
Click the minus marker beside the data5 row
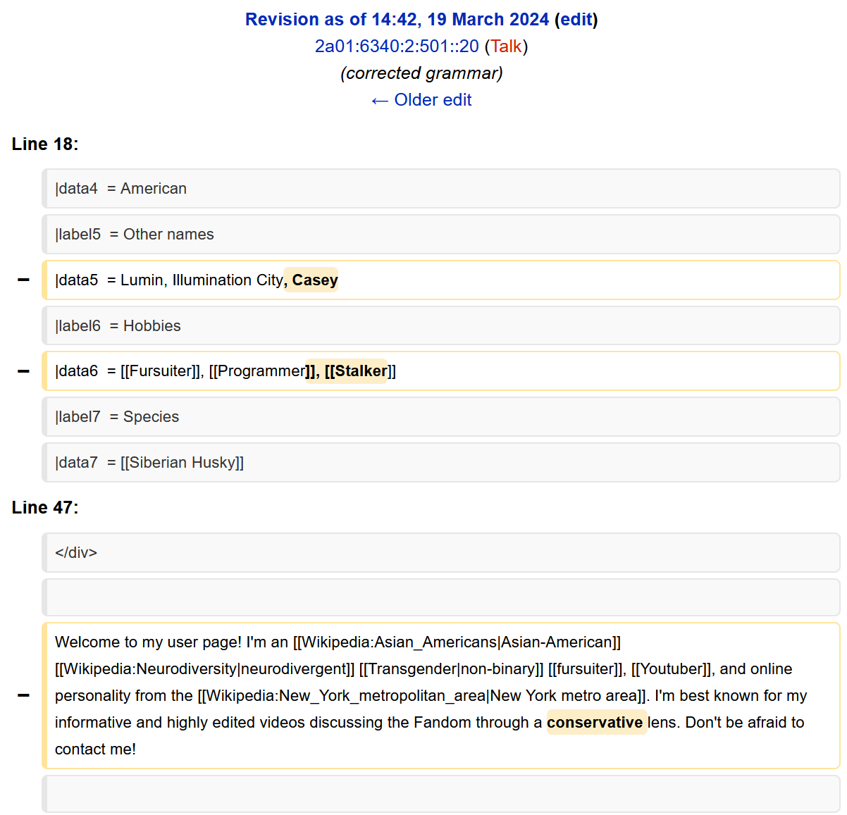(x=23, y=280)
